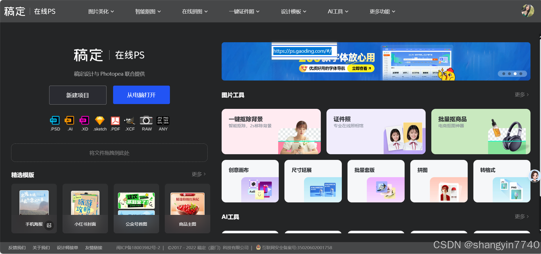Screen dimensions: 541x254
Task: Expand the 智能抠图 dropdown menu
Action: [148, 11]
